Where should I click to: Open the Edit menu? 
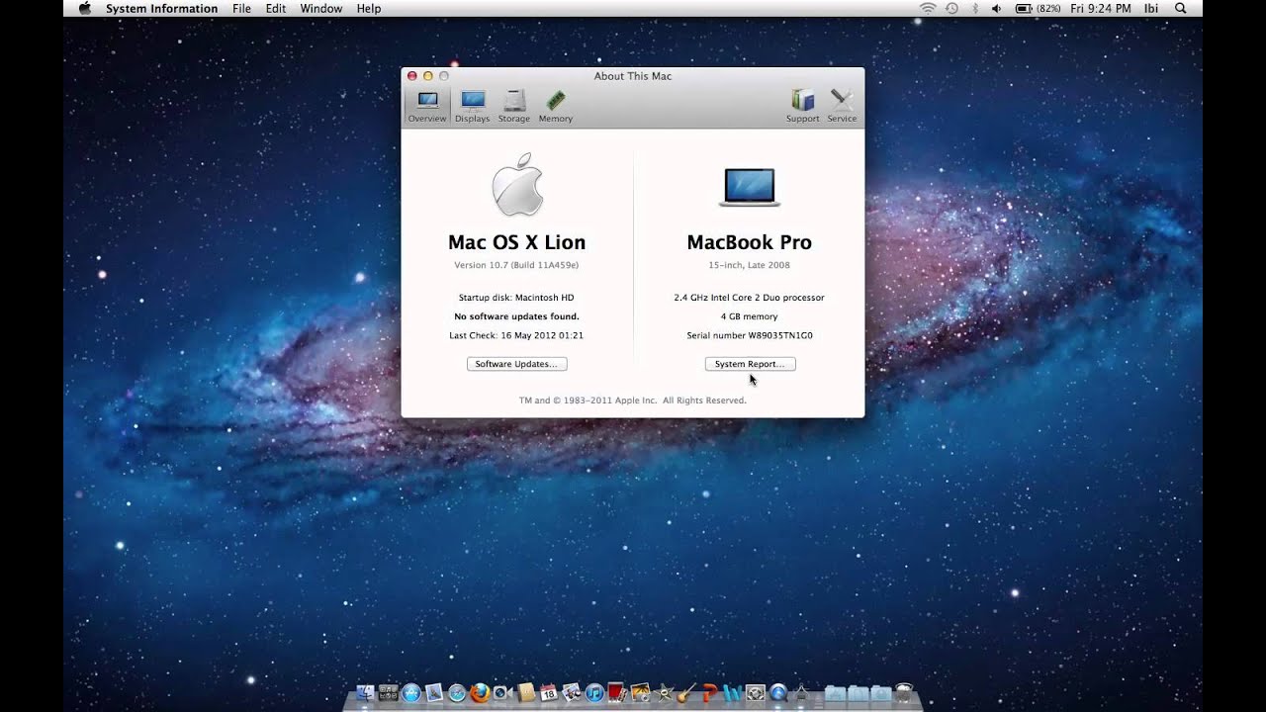(x=276, y=8)
